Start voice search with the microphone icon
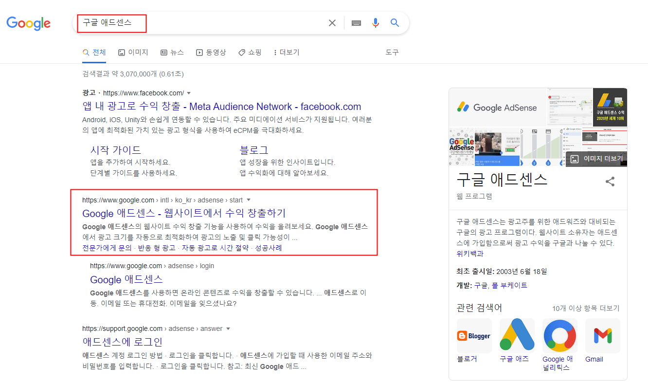The width and height of the screenshot is (648, 383). point(375,22)
